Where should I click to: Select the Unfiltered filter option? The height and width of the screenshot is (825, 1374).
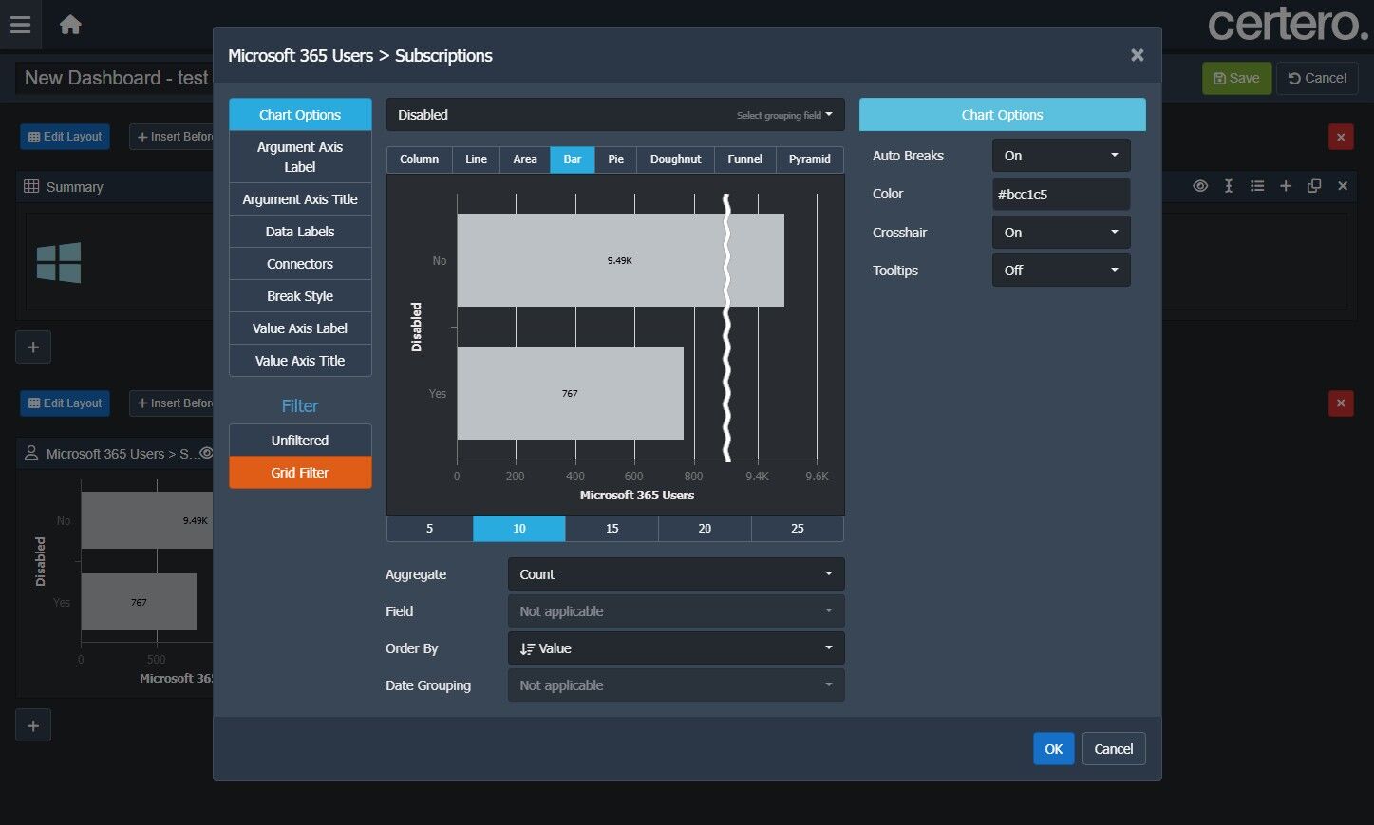pyautogui.click(x=300, y=441)
